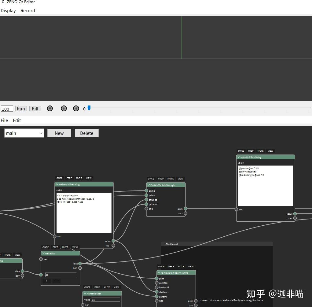
Task: Toggle VIEW on the right MakeMultilineString node
Action: 270,151
